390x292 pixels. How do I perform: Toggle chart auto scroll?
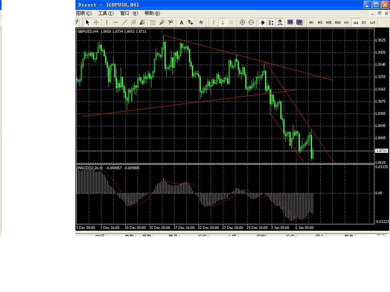tap(262, 22)
